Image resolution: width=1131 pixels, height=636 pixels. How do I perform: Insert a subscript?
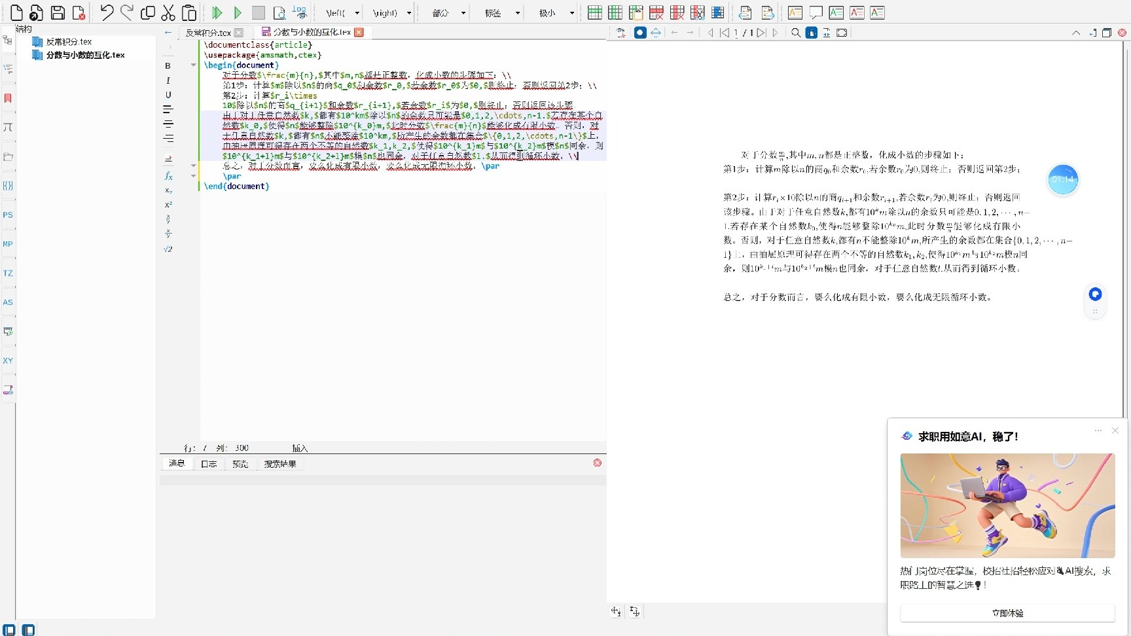168,190
